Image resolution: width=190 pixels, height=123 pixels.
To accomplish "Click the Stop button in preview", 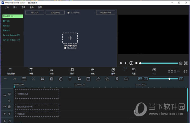I will point(136,63).
